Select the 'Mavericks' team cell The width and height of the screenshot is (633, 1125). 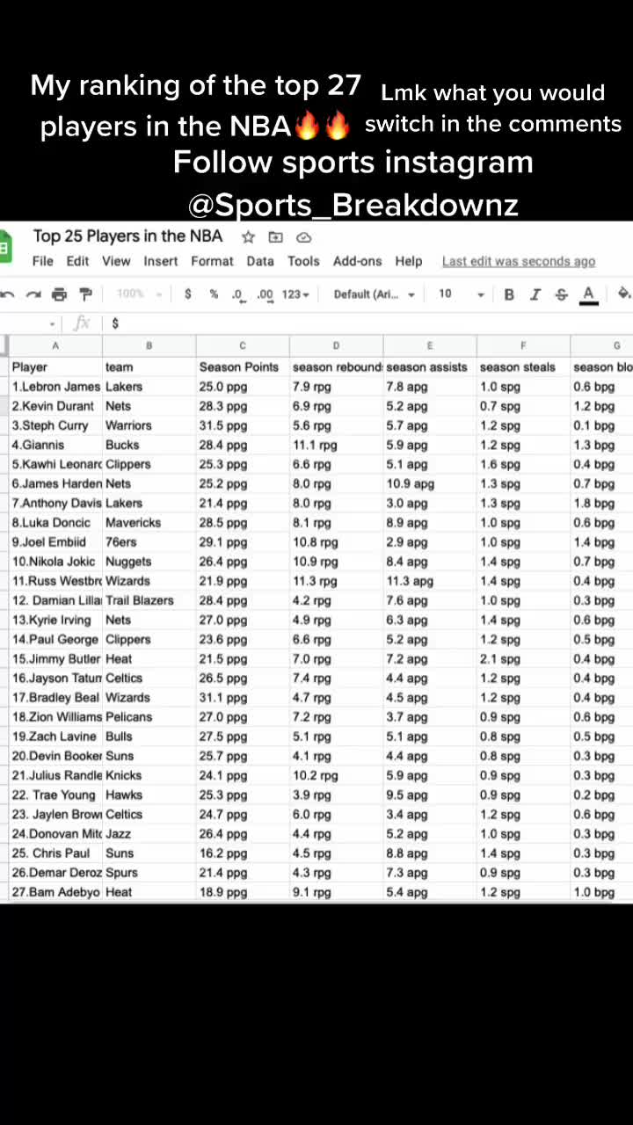[149, 522]
